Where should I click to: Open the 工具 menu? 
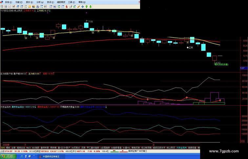coord(72,2)
